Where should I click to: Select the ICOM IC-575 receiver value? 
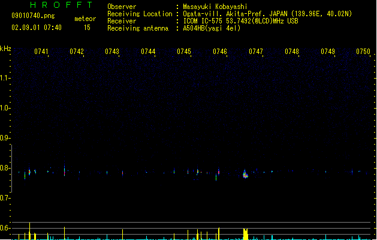(240, 21)
